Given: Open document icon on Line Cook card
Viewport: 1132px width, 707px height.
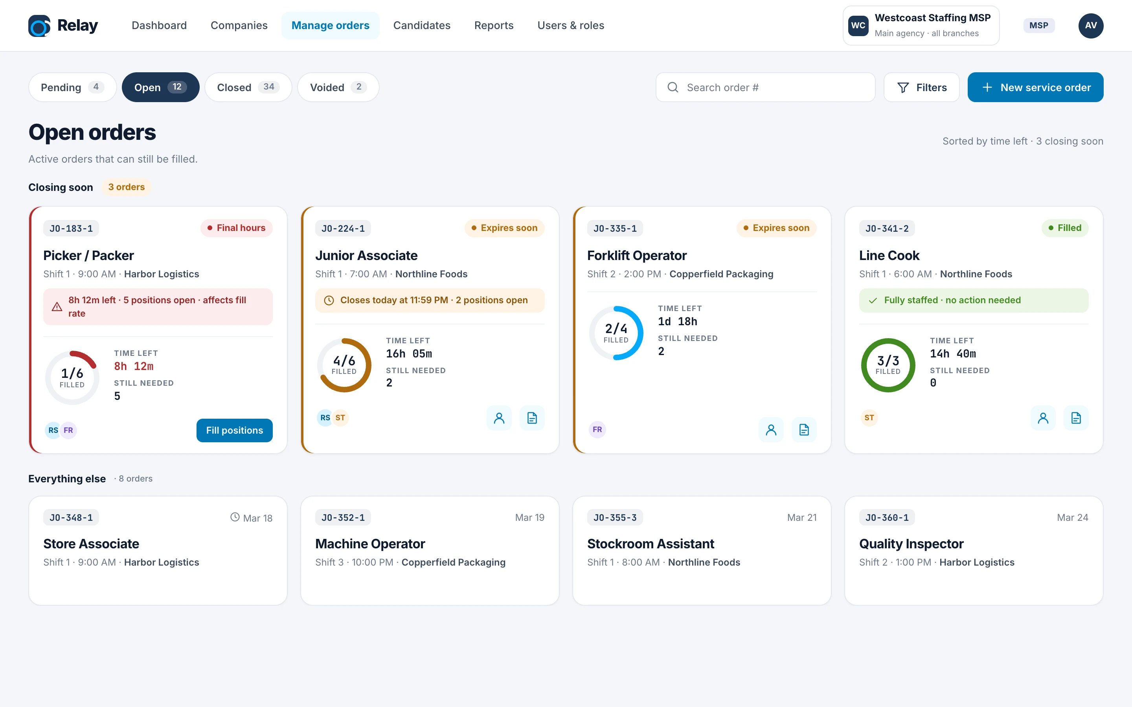Looking at the screenshot, I should point(1076,418).
